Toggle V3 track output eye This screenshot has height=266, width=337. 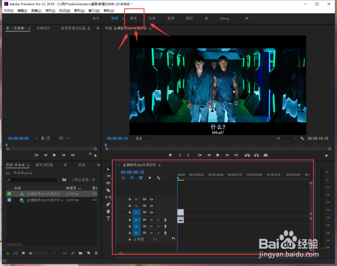[151, 199]
